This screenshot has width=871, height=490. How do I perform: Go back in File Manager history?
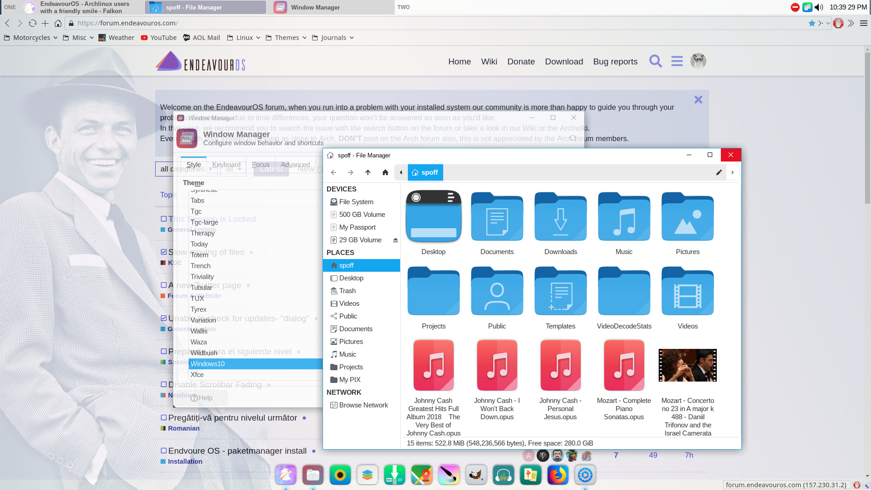333,172
